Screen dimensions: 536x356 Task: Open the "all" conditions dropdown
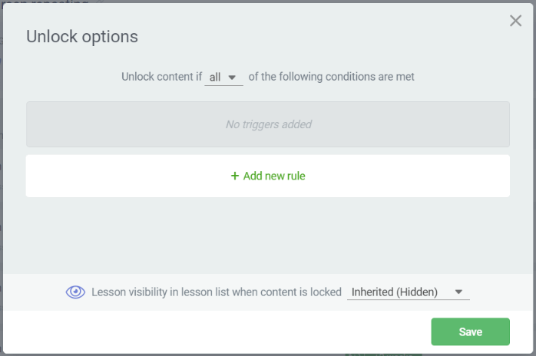tap(223, 77)
